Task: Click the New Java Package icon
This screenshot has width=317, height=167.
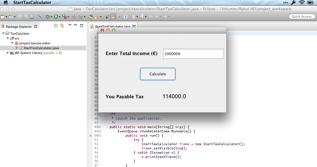Action: pos(74,17)
